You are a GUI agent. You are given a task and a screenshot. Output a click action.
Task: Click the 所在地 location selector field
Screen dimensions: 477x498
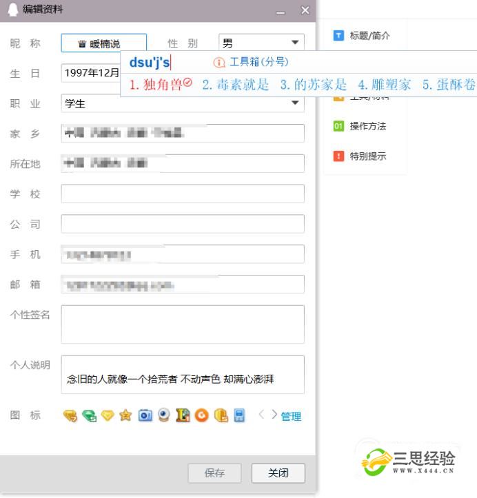(x=183, y=163)
